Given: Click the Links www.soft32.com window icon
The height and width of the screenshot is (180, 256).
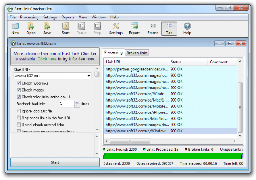Looking at the screenshot, I should 13,43.
